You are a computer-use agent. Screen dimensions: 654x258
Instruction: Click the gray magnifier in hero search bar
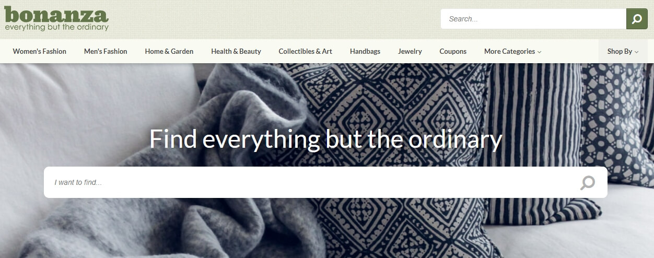(588, 183)
